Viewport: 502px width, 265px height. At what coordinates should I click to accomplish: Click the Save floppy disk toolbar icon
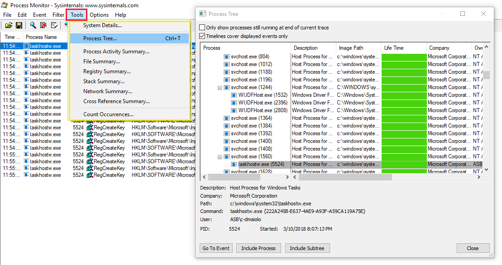19,25
